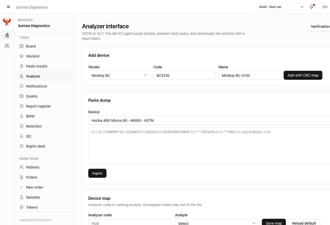Open the Verification button
330x225 pixels.
click(x=318, y=26)
